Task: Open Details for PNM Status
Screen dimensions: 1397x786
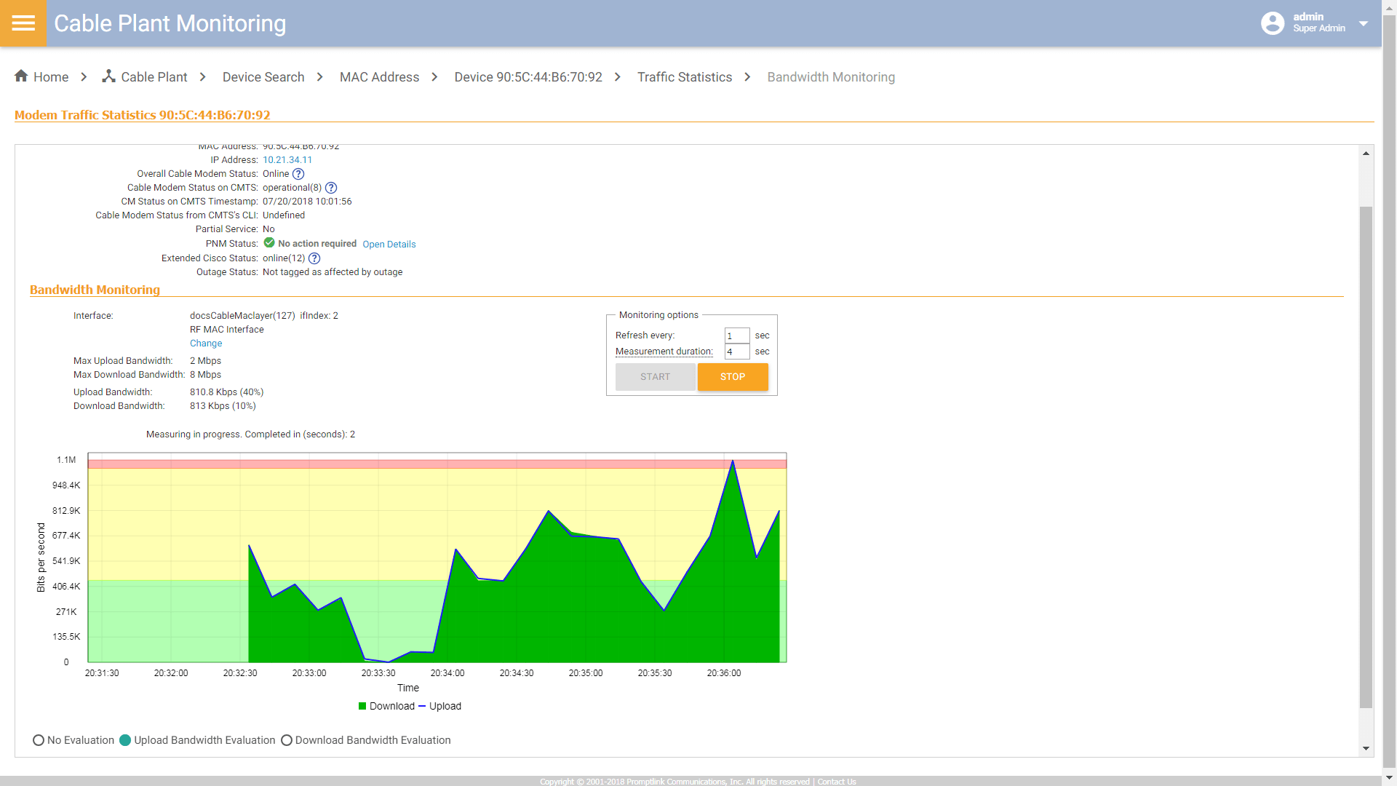Action: (x=389, y=245)
